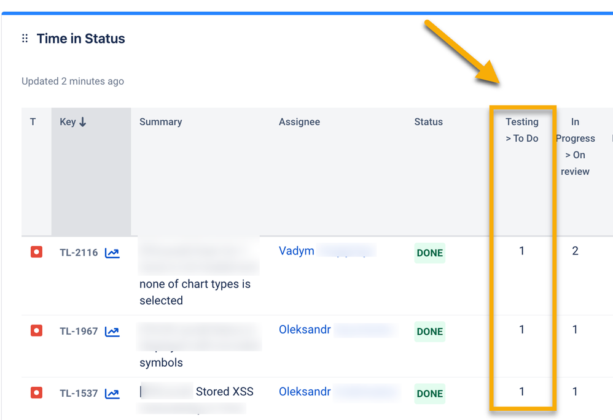Open issue key TL-2116
This screenshot has width=613, height=420.
pos(79,253)
